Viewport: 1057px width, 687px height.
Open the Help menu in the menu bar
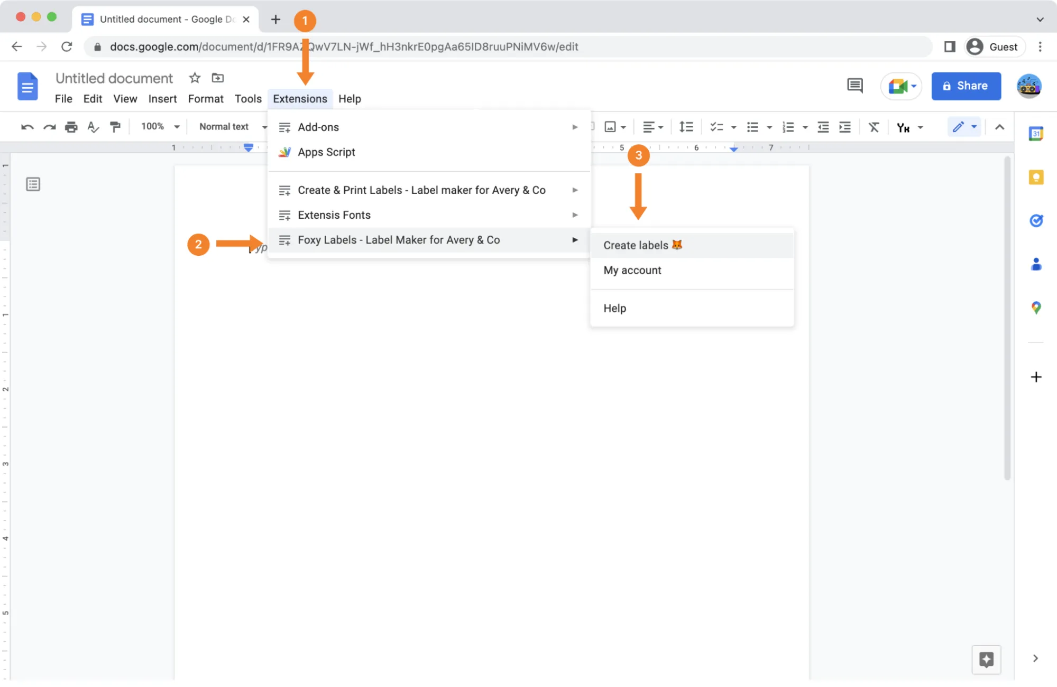click(350, 99)
